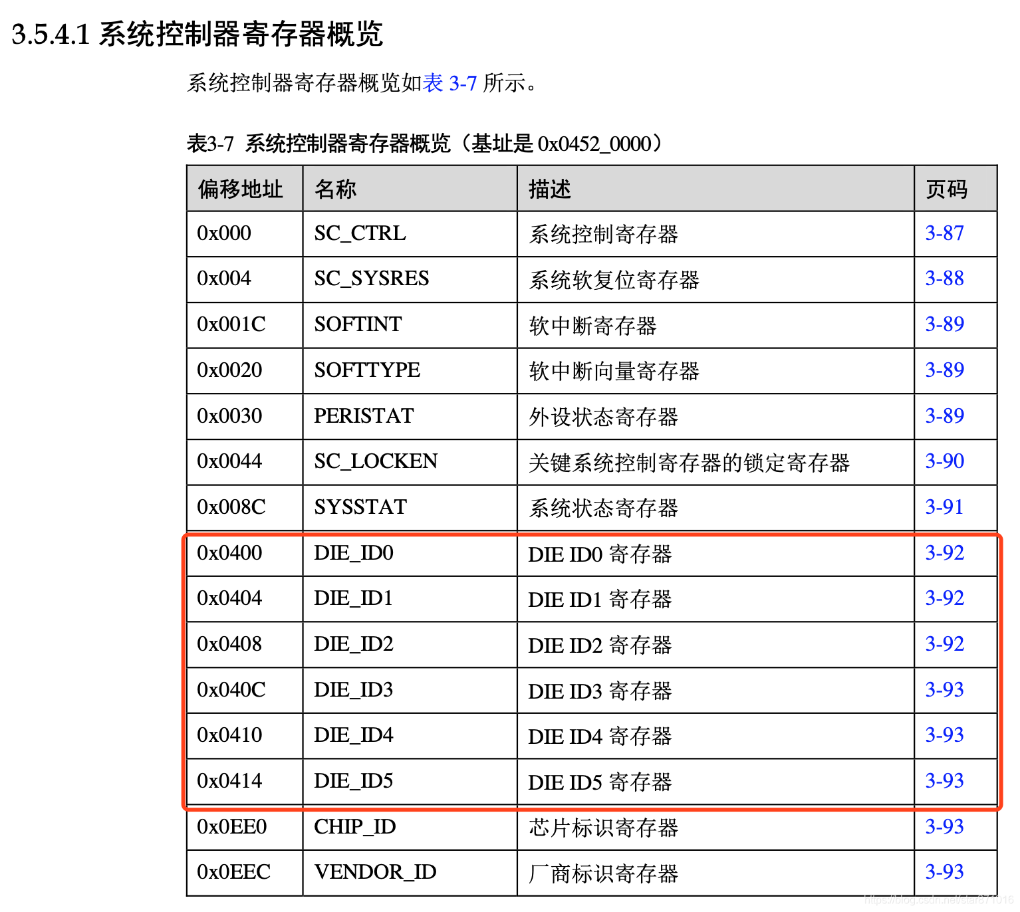
Task: Select the CHIP_ID register name
Action: (x=355, y=828)
